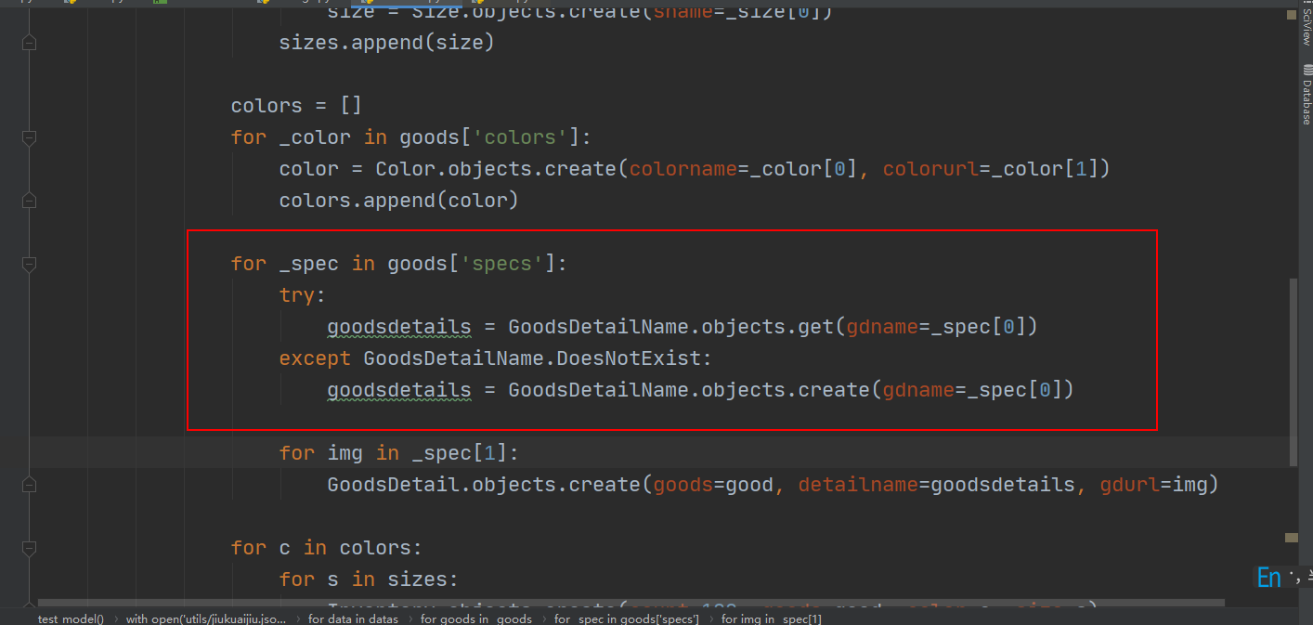Select the 'with open(utils/jiukuaijiu.jso...' breadcrumb
The height and width of the screenshot is (625, 1313).
pos(206,618)
